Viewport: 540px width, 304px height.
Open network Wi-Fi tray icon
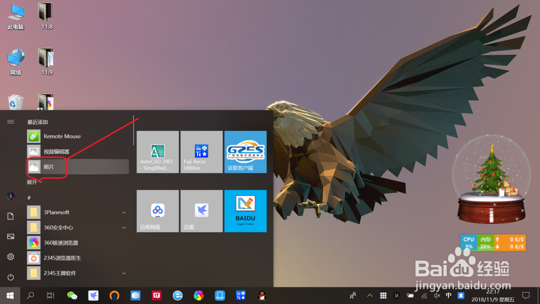click(424, 295)
